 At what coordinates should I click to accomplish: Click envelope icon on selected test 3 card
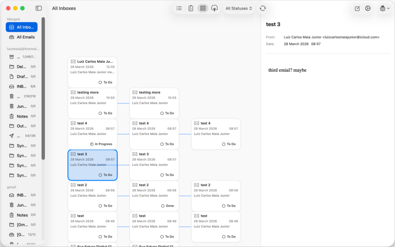73,154
